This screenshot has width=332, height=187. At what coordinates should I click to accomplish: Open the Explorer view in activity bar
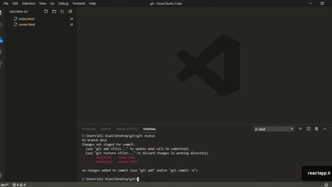point(1,12)
